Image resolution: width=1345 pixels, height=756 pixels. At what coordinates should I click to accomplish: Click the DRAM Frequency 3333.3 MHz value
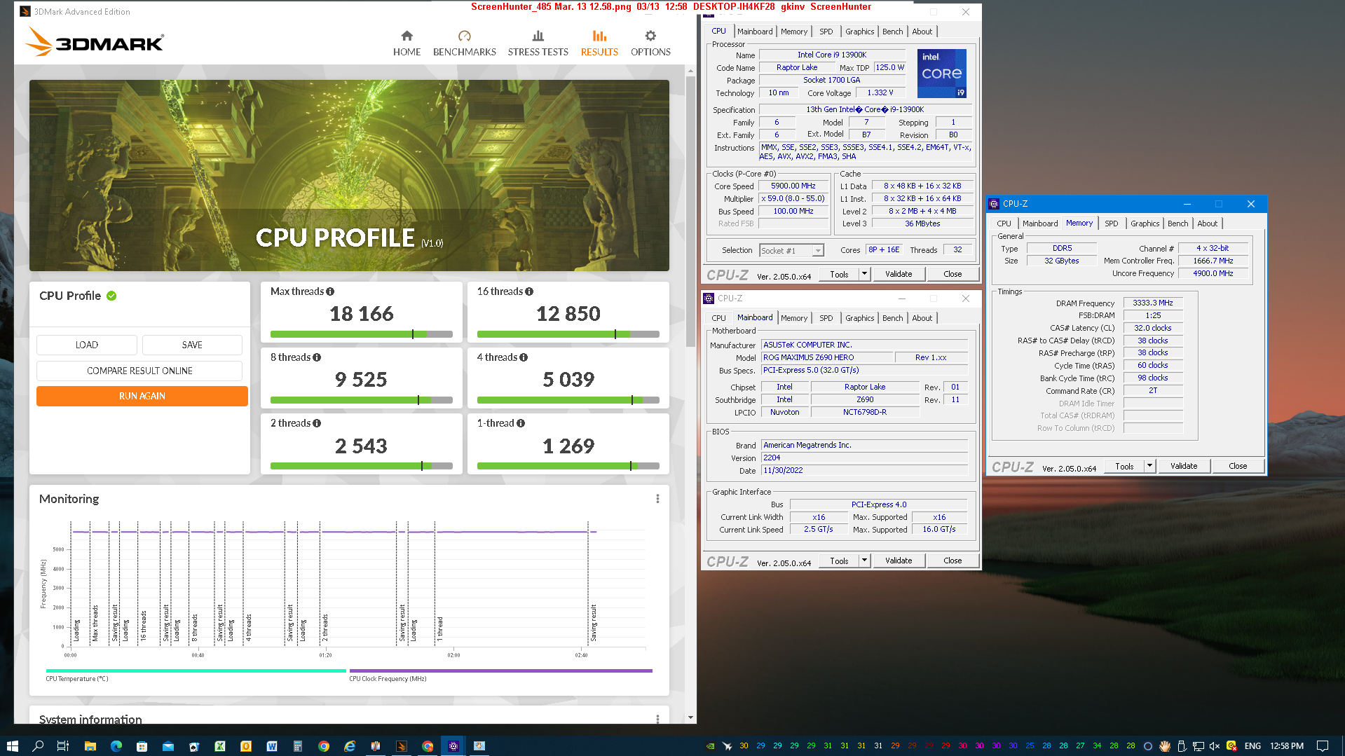coord(1153,303)
